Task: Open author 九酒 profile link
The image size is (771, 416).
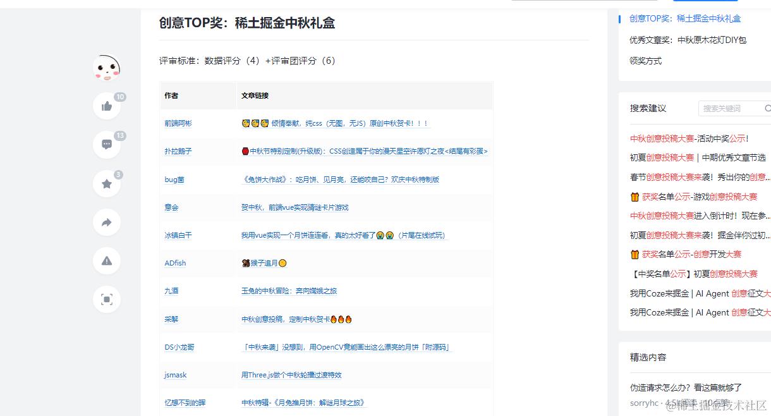Action: [x=171, y=291]
